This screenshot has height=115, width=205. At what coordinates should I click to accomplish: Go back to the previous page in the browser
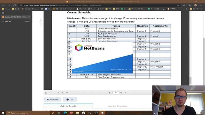[4, 5]
